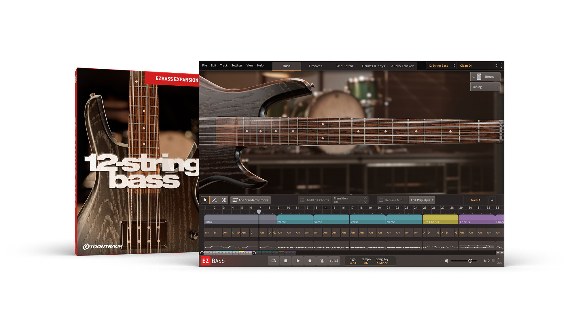Select the Pre Chorus song block
The width and height of the screenshot is (576, 321).
pos(440,219)
